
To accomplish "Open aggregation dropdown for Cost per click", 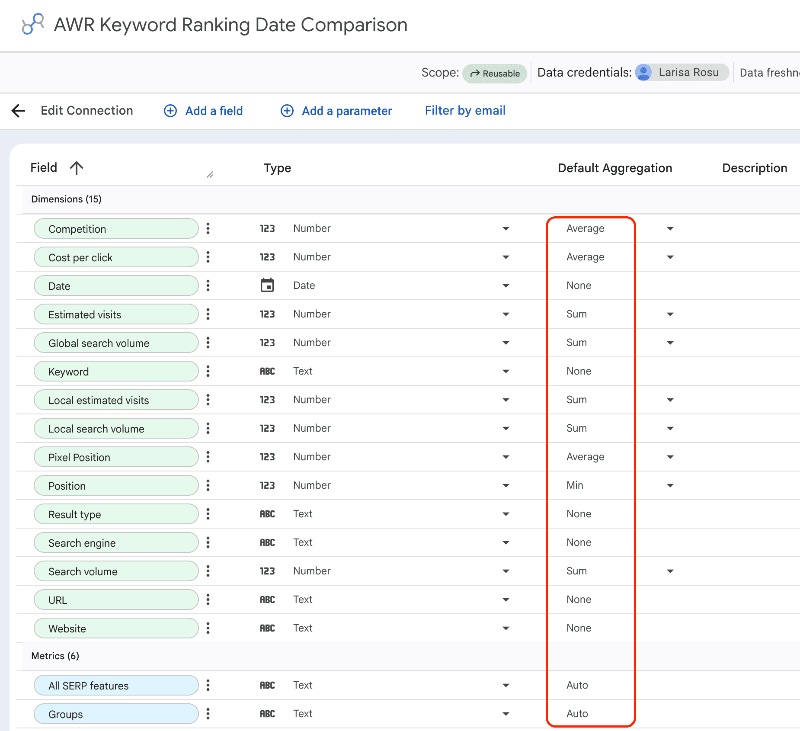I will click(x=670, y=257).
